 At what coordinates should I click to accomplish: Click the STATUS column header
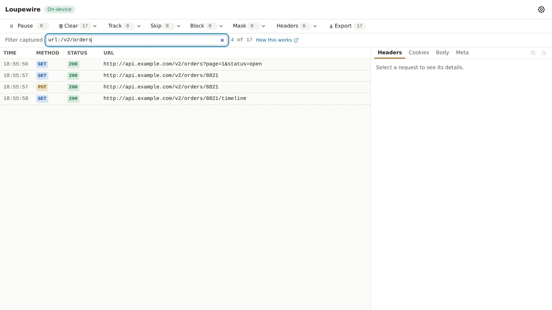pos(77,53)
